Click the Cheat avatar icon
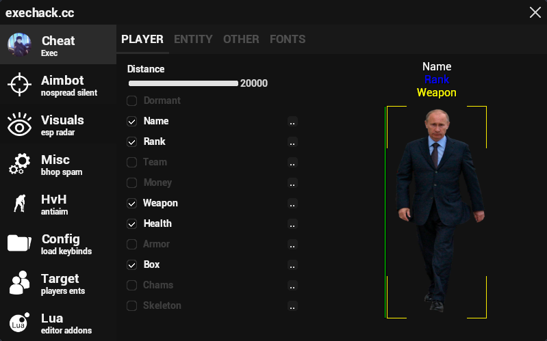 (19, 45)
